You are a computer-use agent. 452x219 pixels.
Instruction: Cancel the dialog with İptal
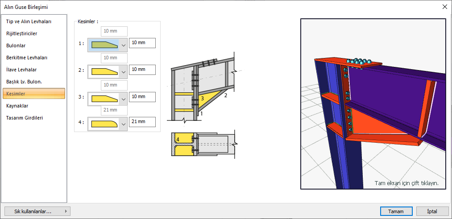click(432, 211)
